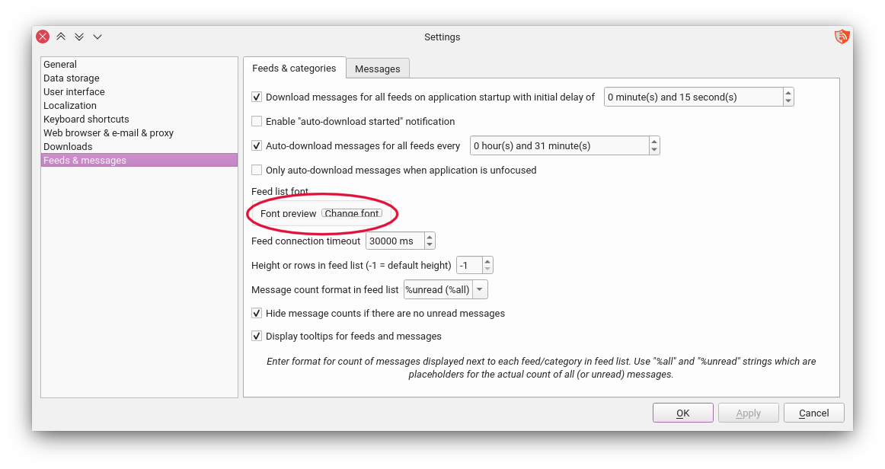This screenshot has width=885, height=469.
Task: Open User interface settings section
Action: pyautogui.click(x=139, y=91)
